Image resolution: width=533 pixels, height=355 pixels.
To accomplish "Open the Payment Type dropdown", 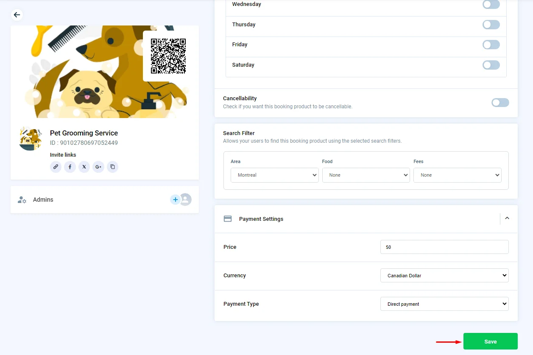I will click(x=444, y=304).
